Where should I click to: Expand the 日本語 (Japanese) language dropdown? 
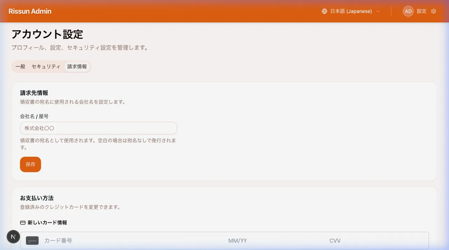click(350, 11)
